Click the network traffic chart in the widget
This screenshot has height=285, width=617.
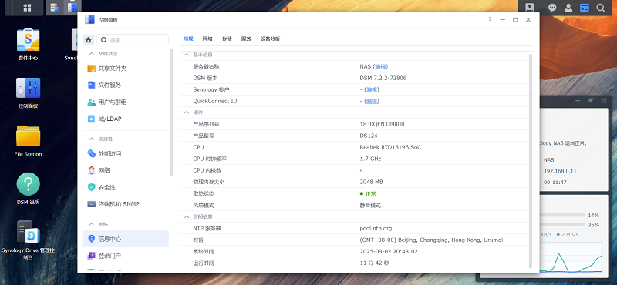click(x=571, y=257)
